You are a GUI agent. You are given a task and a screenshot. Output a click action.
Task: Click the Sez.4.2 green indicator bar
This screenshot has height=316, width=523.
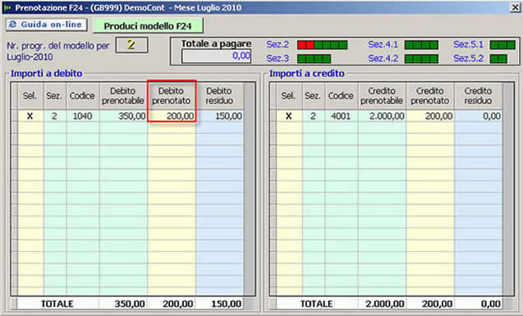tap(421, 59)
